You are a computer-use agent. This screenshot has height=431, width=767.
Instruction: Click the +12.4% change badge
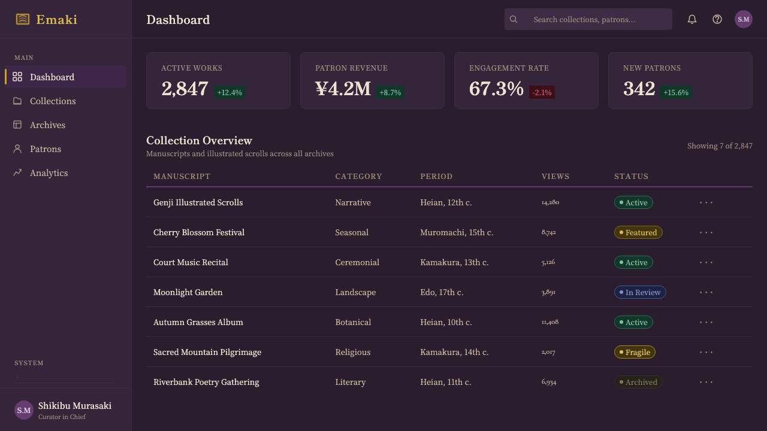click(230, 92)
